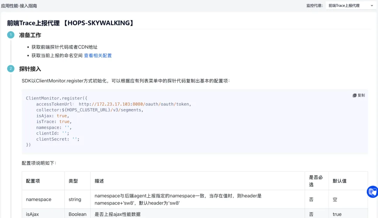Click the ClientMonitor.register({ code line

coord(57,98)
